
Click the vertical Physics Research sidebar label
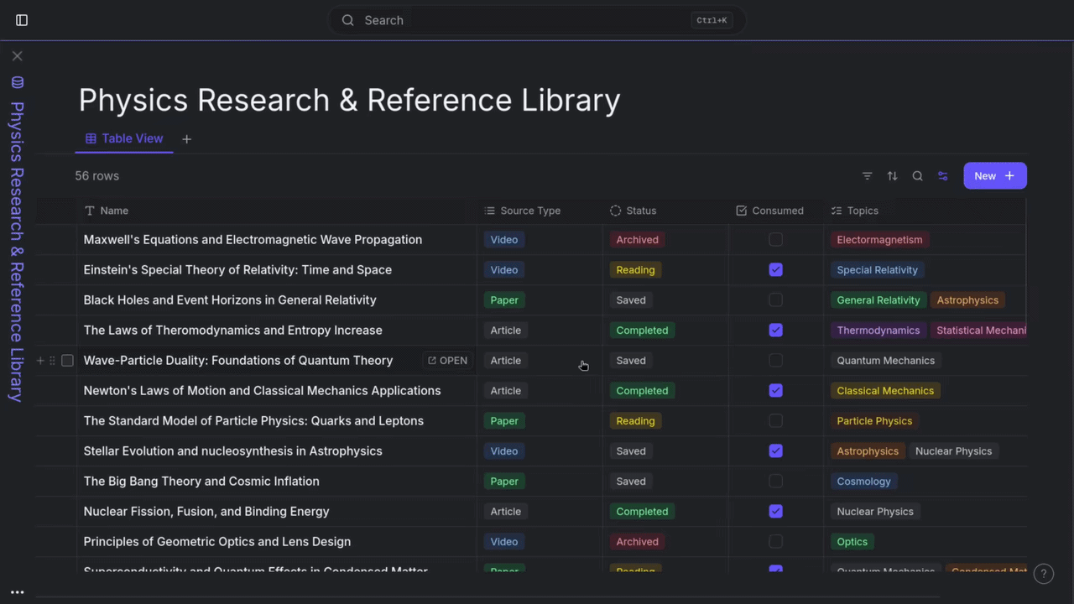point(18,252)
